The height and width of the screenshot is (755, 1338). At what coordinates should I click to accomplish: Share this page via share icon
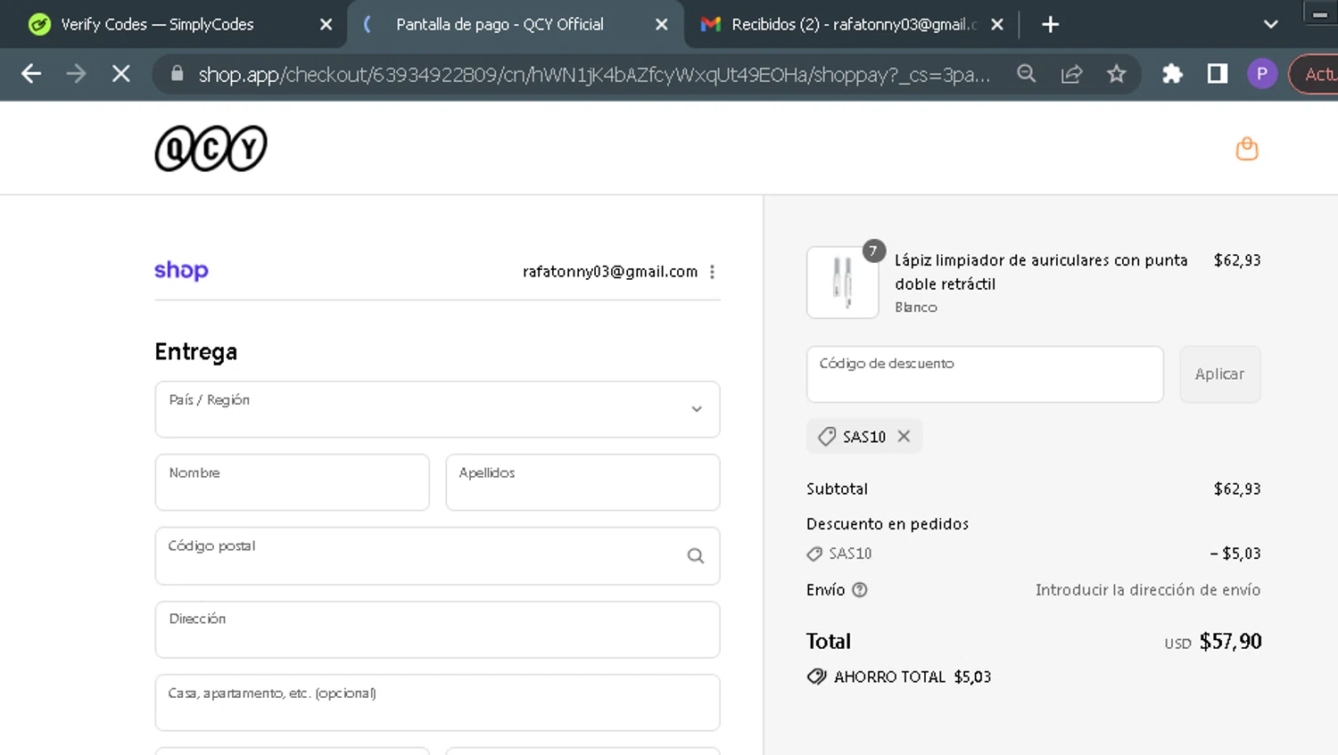1071,74
